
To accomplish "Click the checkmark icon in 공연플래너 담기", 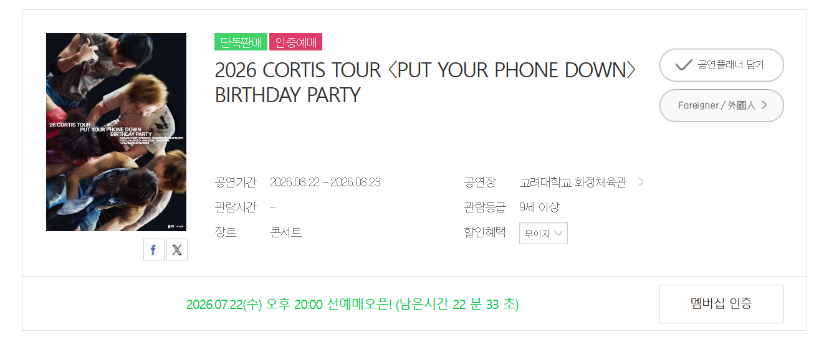I will [684, 65].
